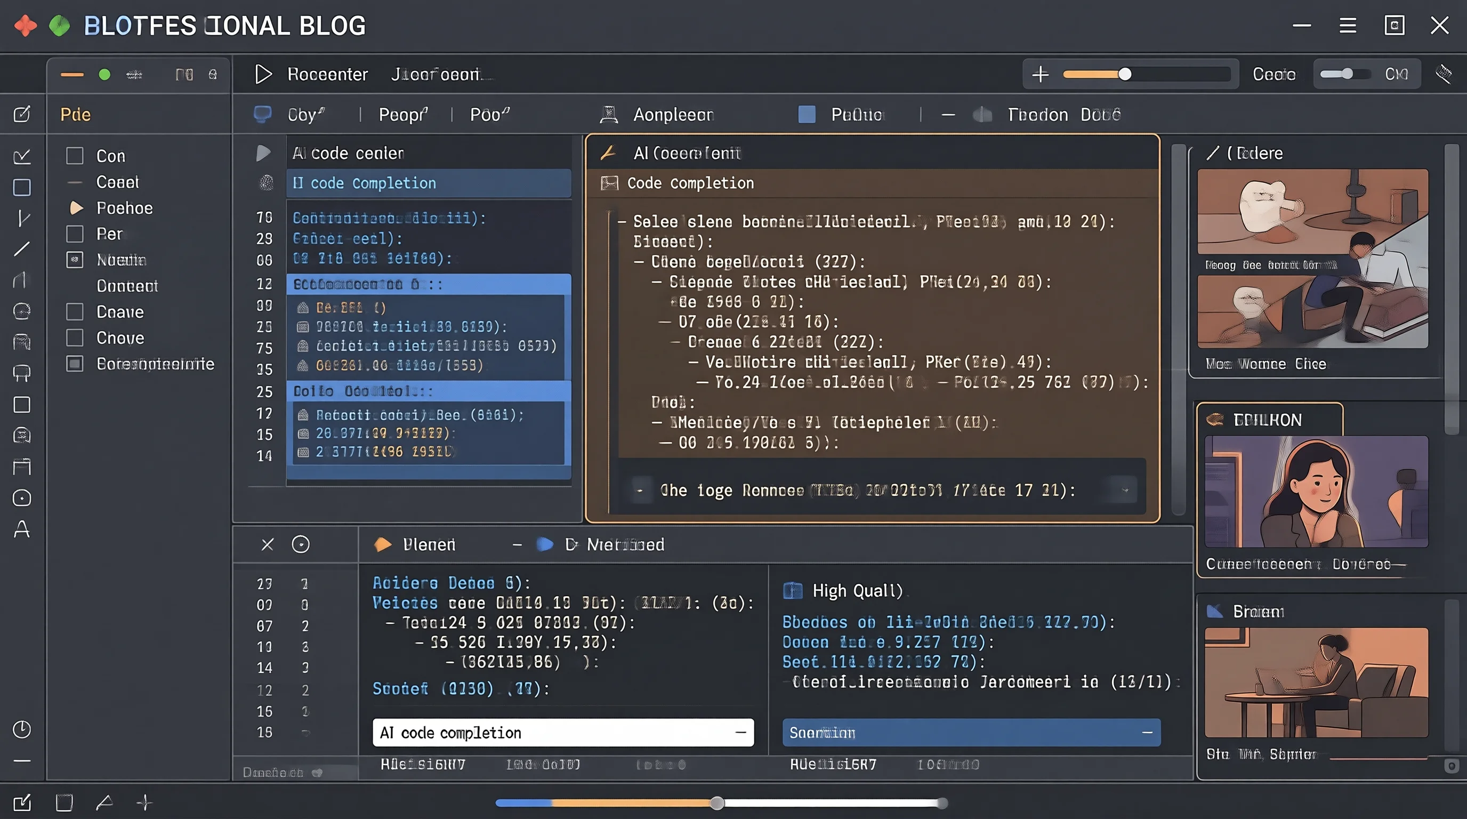Open the Moe Womoe Chee thumbnail
1467x819 pixels.
pyautogui.click(x=1312, y=312)
